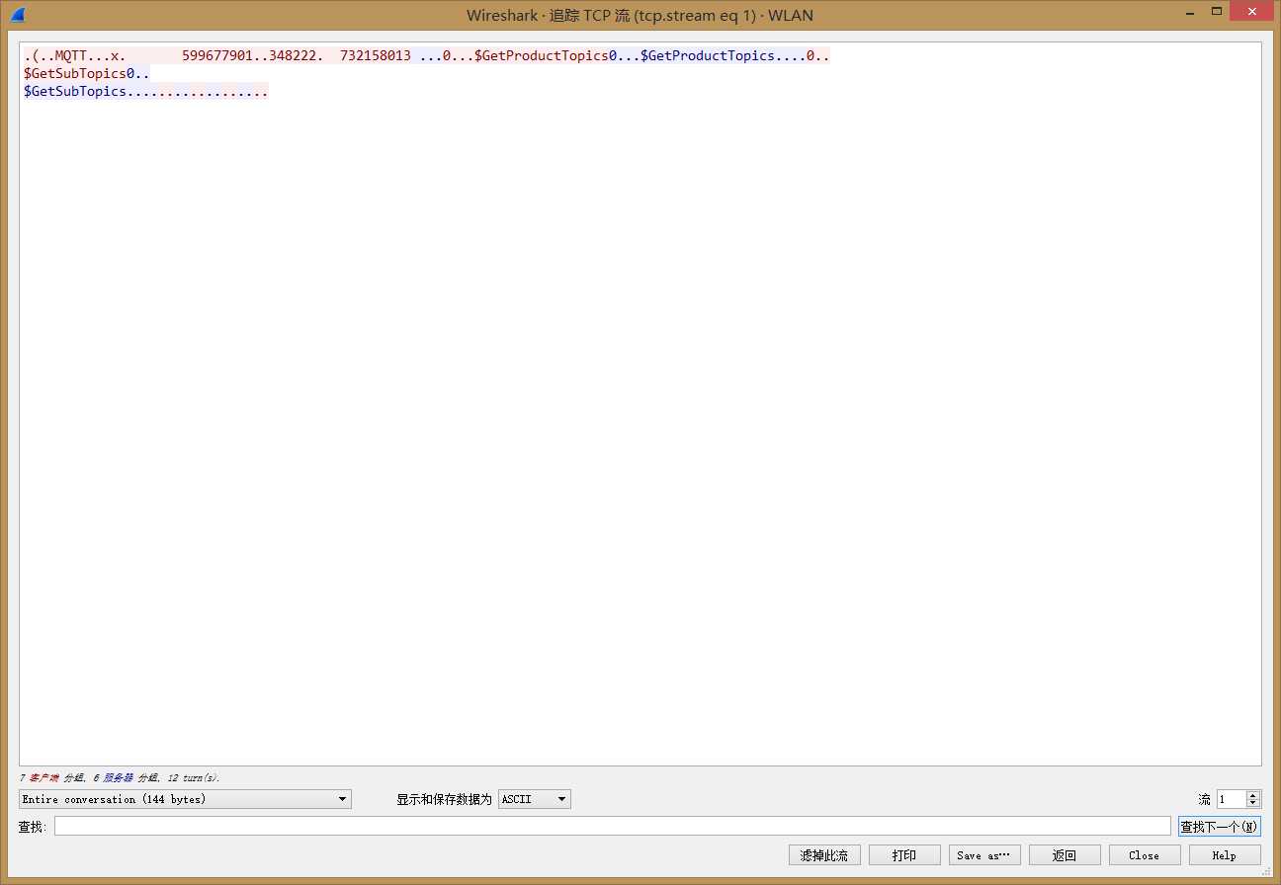Open the Entire conversation (144 bytes) dropdown
Screen dimensions: 1281x885
pyautogui.click(x=185, y=799)
